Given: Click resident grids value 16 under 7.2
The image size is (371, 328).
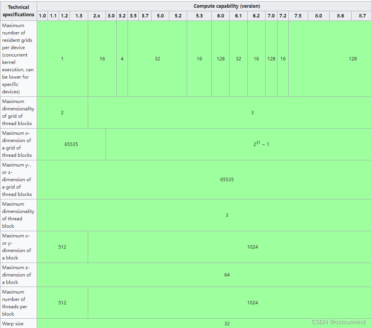Looking at the screenshot, I should (283, 58).
